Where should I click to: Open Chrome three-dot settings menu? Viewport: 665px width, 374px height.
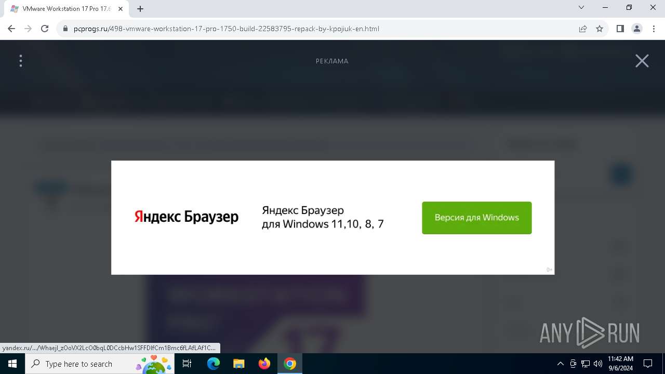(654, 29)
